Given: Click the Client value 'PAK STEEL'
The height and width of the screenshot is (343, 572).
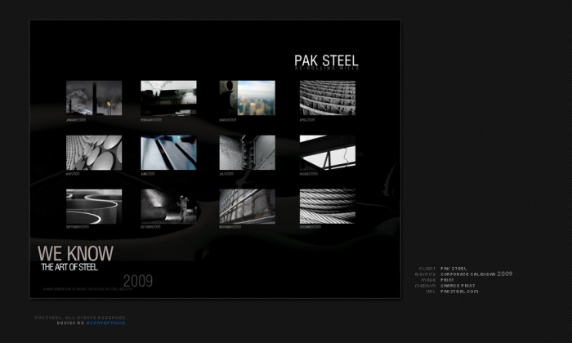Looking at the screenshot, I should pos(454,269).
